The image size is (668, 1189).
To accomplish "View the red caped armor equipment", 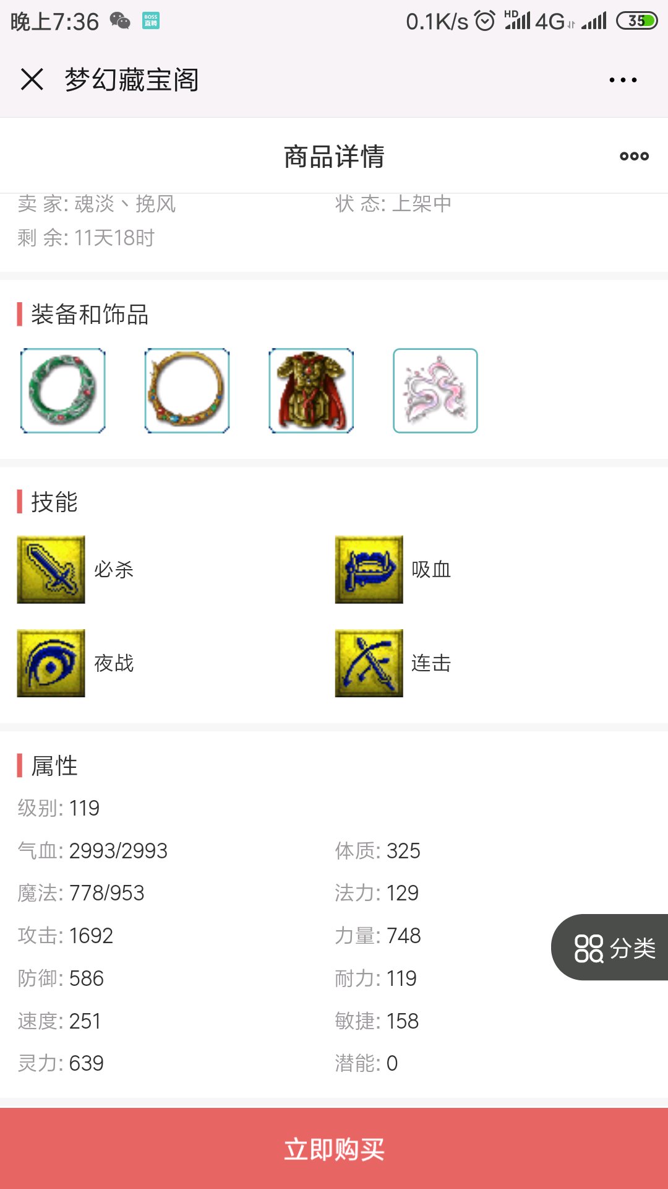I will pos(312,391).
